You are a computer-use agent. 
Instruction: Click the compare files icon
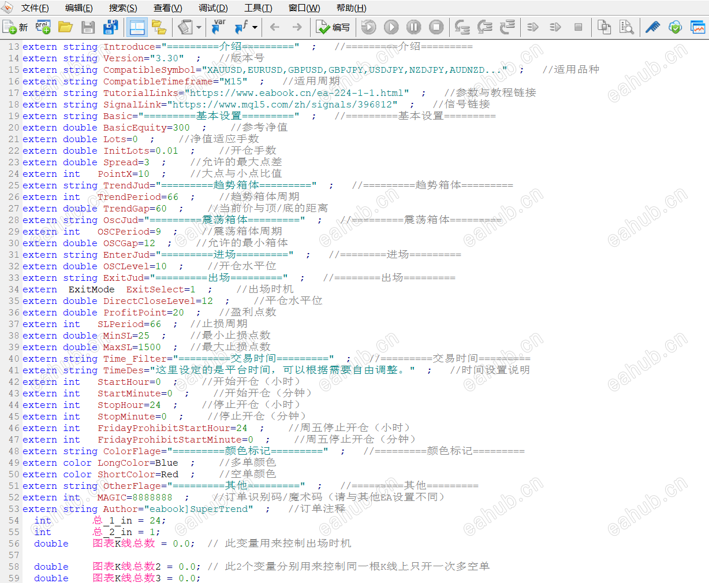[604, 27]
